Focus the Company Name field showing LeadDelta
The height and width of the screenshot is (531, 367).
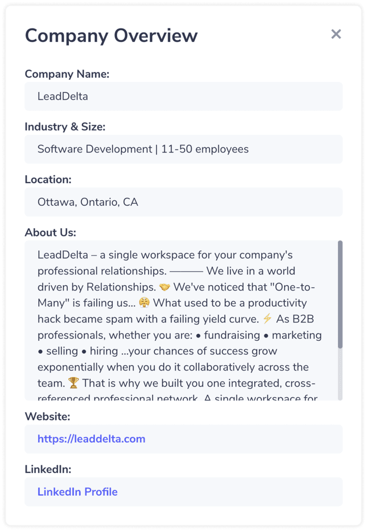[x=183, y=96]
